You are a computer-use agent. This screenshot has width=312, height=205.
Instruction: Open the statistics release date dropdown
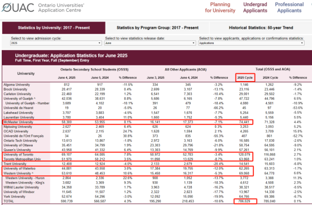pyautogui.click(x=150, y=43)
